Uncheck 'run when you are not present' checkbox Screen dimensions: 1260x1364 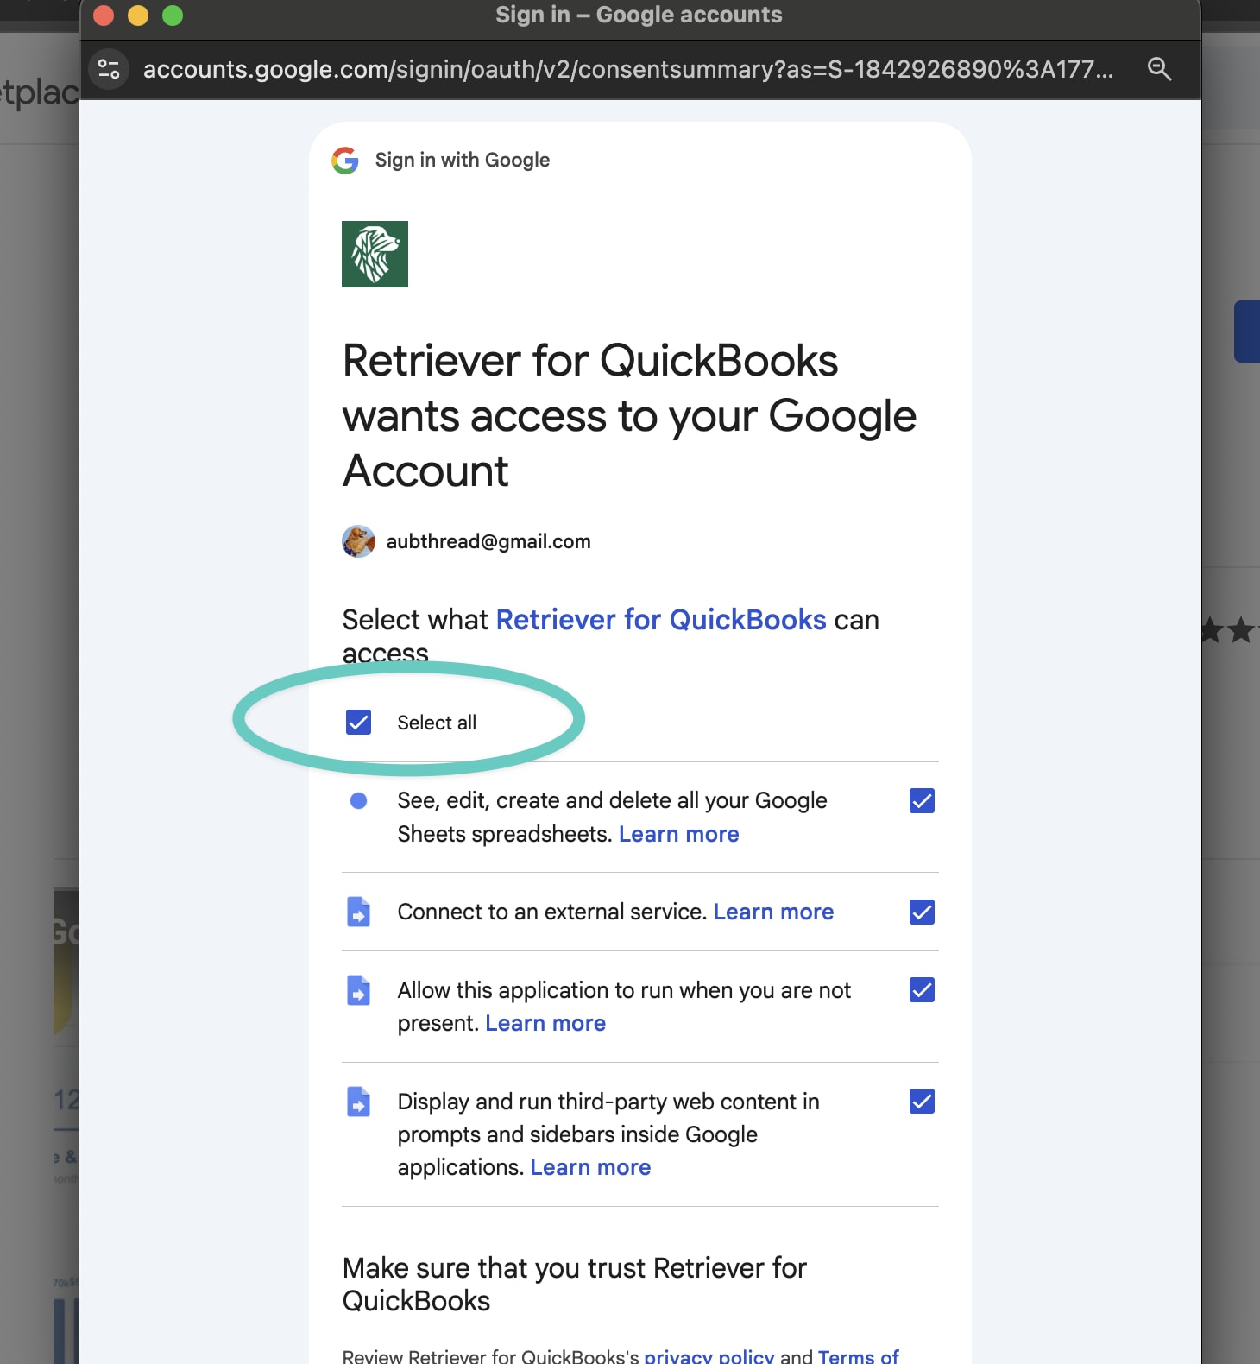coord(922,990)
